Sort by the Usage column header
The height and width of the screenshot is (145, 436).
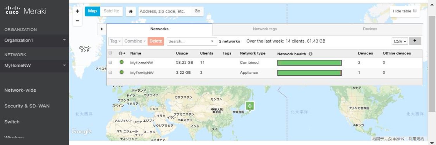tap(182, 53)
